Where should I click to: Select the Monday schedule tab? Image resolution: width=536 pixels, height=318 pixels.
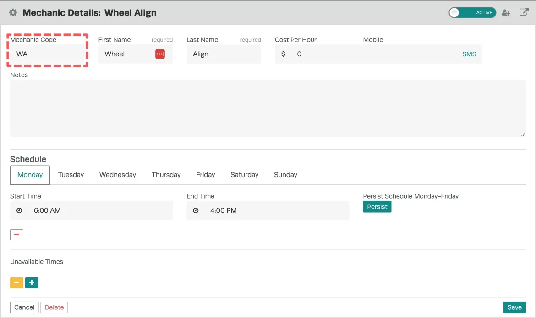point(30,175)
